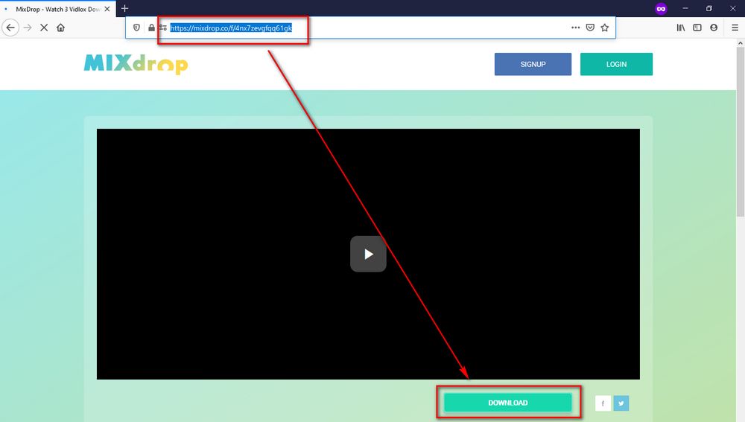Click the private browsing mask icon

point(661,8)
